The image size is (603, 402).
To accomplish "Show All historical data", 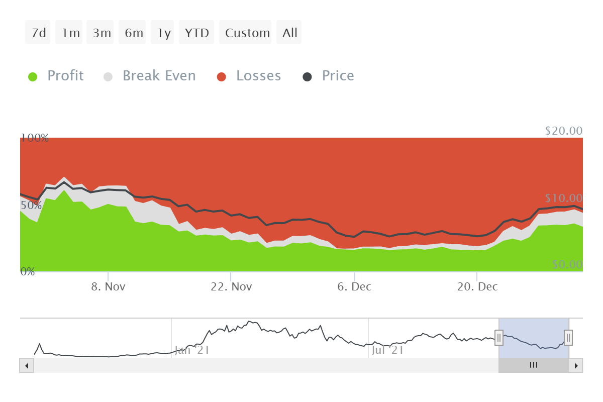I will pos(289,33).
